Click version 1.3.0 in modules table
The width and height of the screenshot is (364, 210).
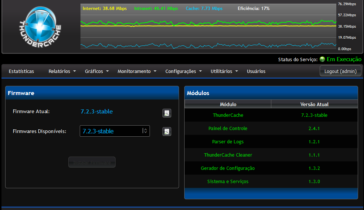pyautogui.click(x=314, y=182)
